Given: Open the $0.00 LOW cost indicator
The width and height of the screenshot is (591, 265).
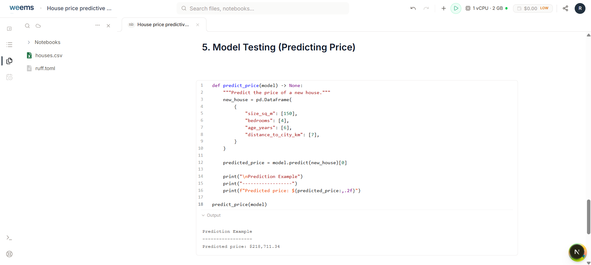Looking at the screenshot, I should 533,8.
